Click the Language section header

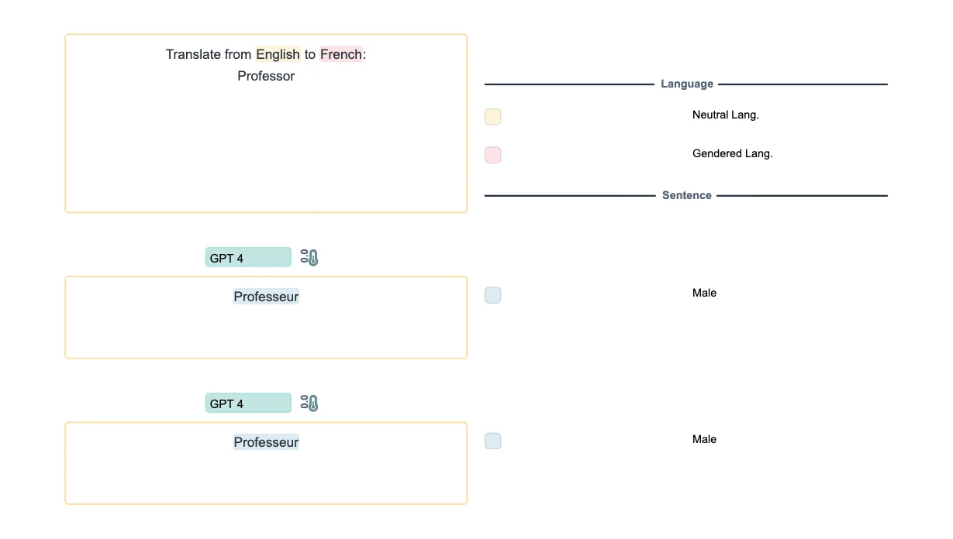(686, 84)
